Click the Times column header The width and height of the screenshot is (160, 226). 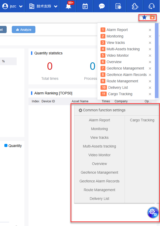pyautogui.click(x=106, y=101)
